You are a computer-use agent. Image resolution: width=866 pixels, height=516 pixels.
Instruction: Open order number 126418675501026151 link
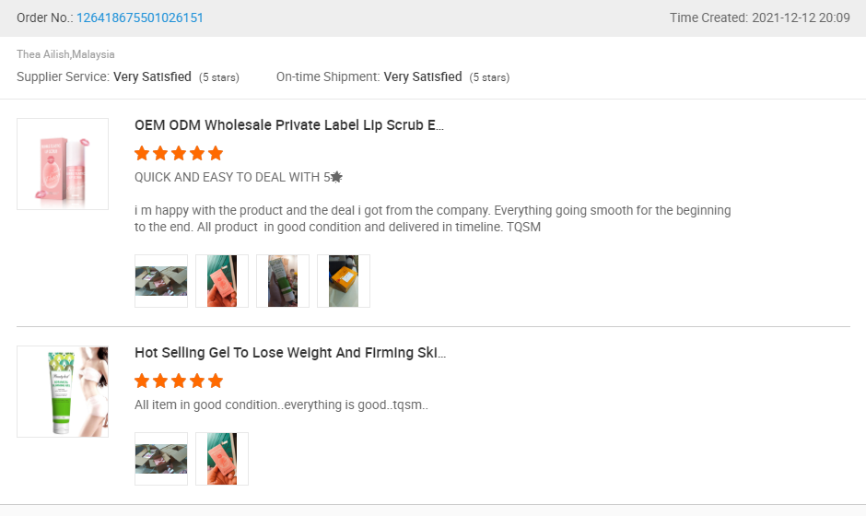[x=140, y=18]
